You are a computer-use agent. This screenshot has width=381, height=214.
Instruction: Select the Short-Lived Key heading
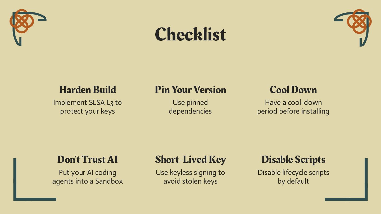pos(190,159)
